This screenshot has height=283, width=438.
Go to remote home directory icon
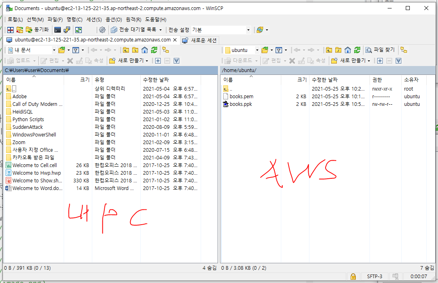coord(348,50)
